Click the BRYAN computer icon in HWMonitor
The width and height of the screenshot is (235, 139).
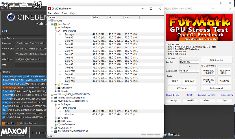pyautogui.click(x=52, y=21)
